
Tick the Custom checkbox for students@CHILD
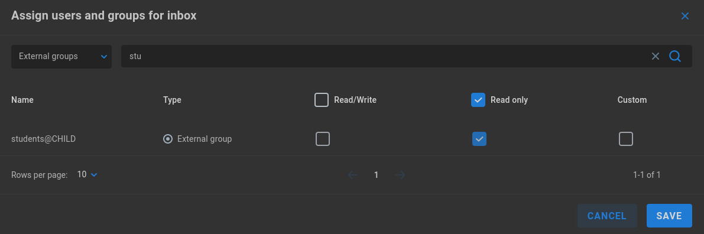click(x=625, y=139)
